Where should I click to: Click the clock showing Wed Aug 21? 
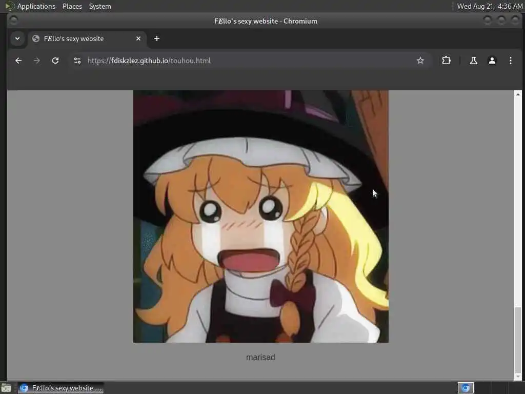tap(490, 6)
